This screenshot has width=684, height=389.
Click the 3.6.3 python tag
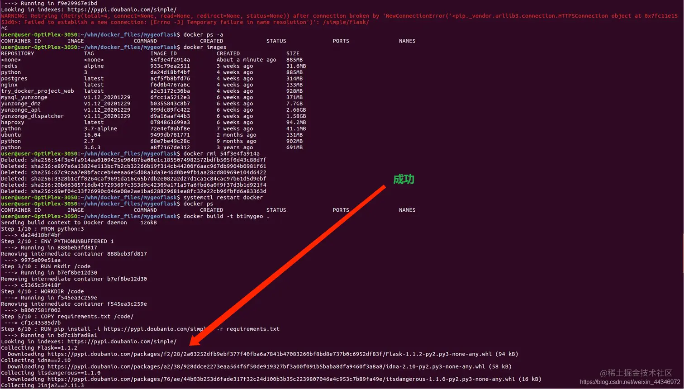click(x=92, y=148)
